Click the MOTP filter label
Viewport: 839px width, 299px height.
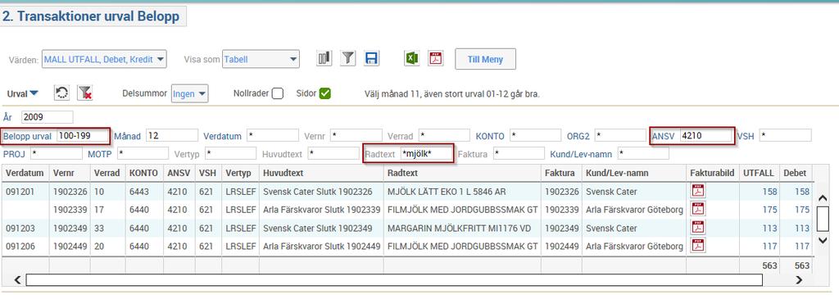[100, 155]
